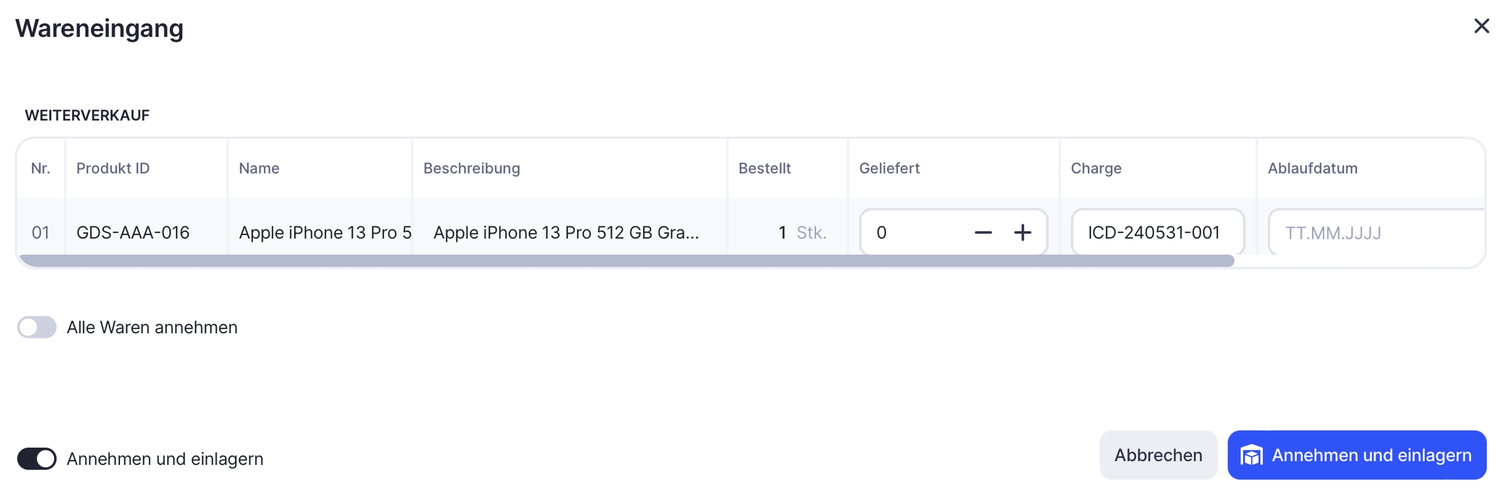1509x503 pixels.
Task: Click the Charge field ICD-240531-001
Action: click(1157, 233)
